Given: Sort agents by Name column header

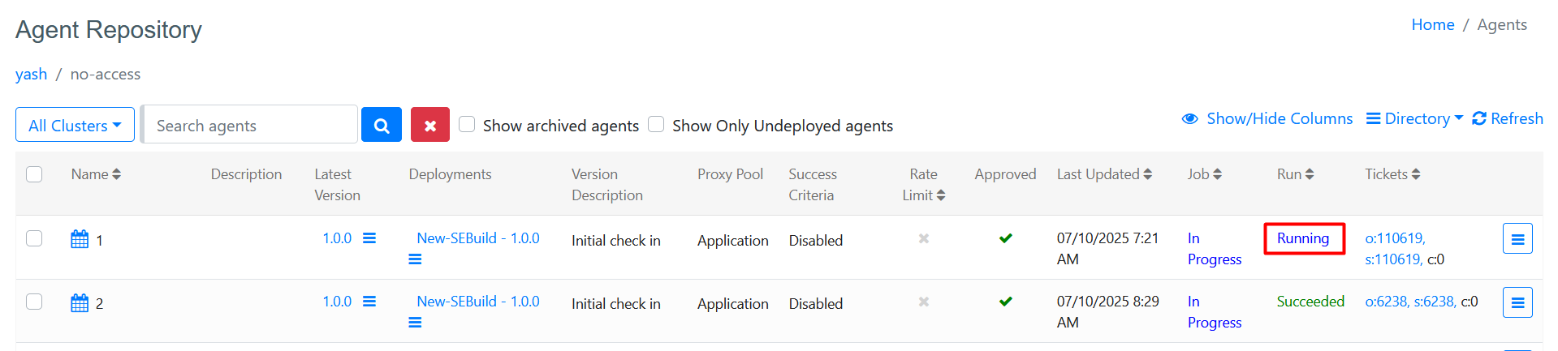Looking at the screenshot, I should [95, 174].
